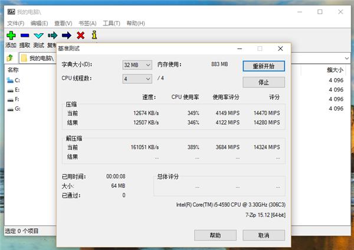The width and height of the screenshot is (354, 250).
Task: Click the Test (测试) checkmark icon
Action: [38, 35]
